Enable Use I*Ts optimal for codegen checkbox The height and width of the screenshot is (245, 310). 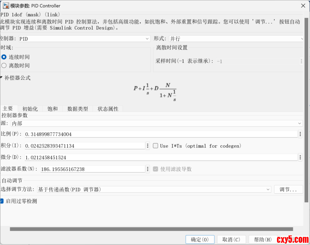click(x=156, y=146)
